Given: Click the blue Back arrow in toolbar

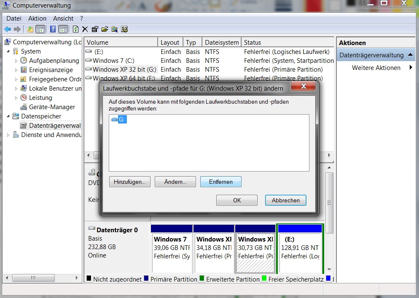Looking at the screenshot, I should (x=8, y=29).
